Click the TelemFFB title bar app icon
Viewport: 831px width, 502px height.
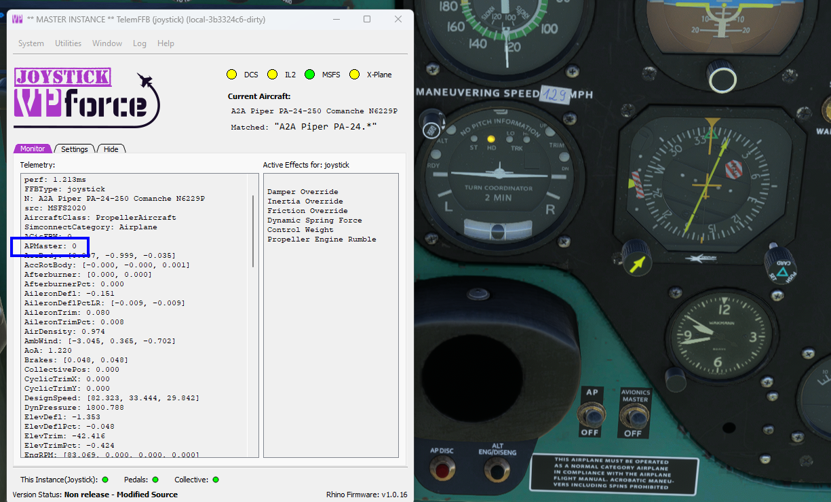(18, 20)
